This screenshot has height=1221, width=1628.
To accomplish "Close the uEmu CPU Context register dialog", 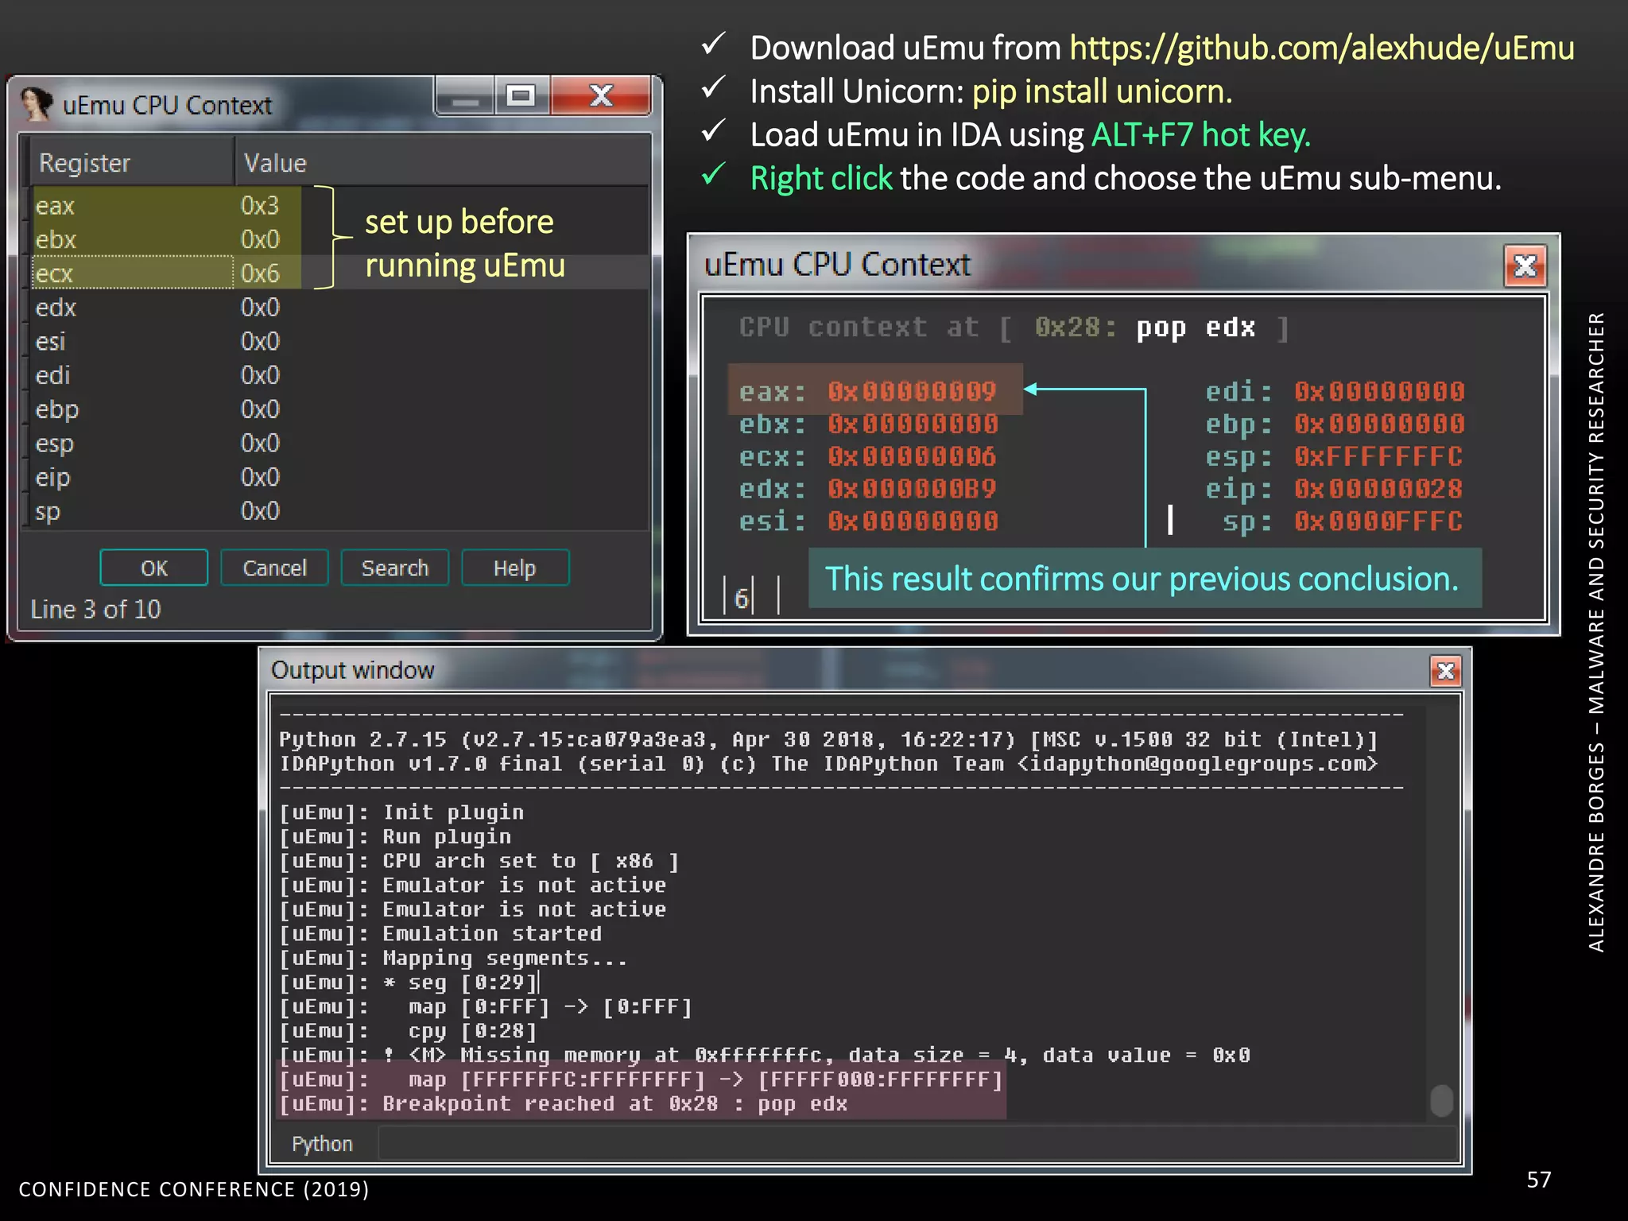I will tap(602, 96).
